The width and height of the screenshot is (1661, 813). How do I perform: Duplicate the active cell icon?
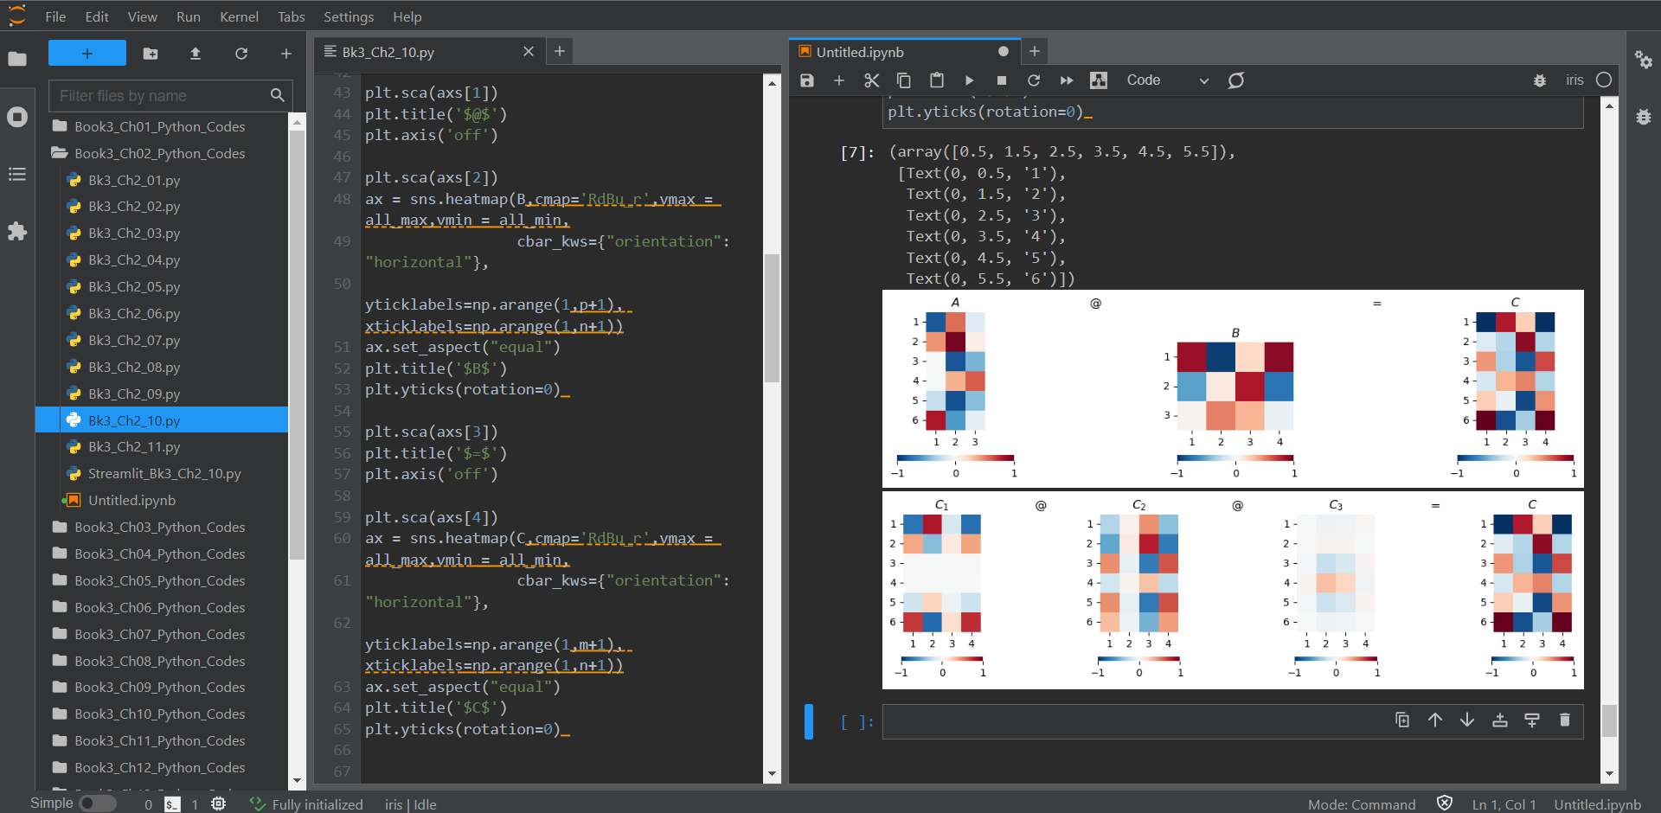[1402, 720]
